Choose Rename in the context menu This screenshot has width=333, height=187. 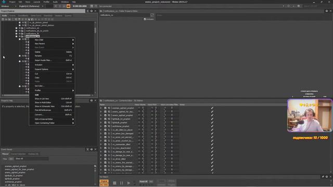[x=52, y=56]
